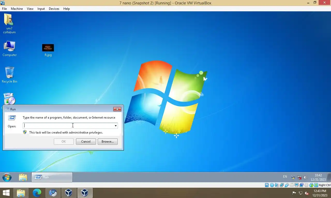Screen dimensions: 331x198
Task: Click the greyed-out OK button
Action: 64,142
